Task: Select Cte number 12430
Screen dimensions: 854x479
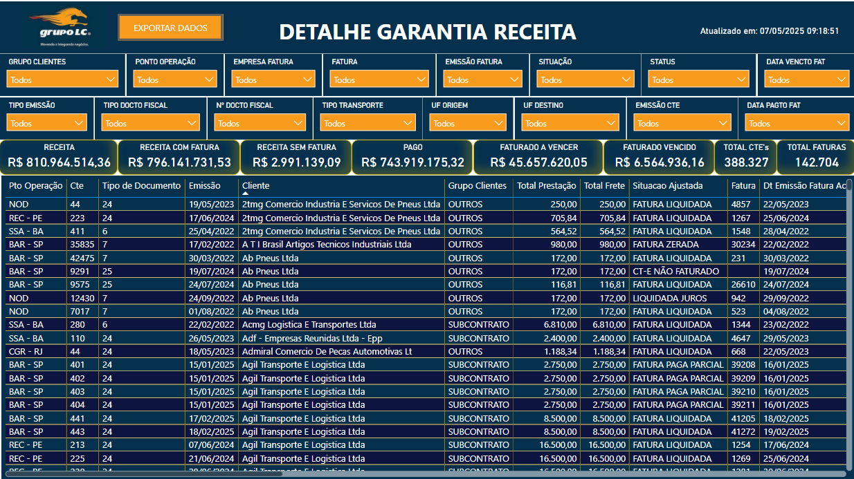Action: coord(82,298)
